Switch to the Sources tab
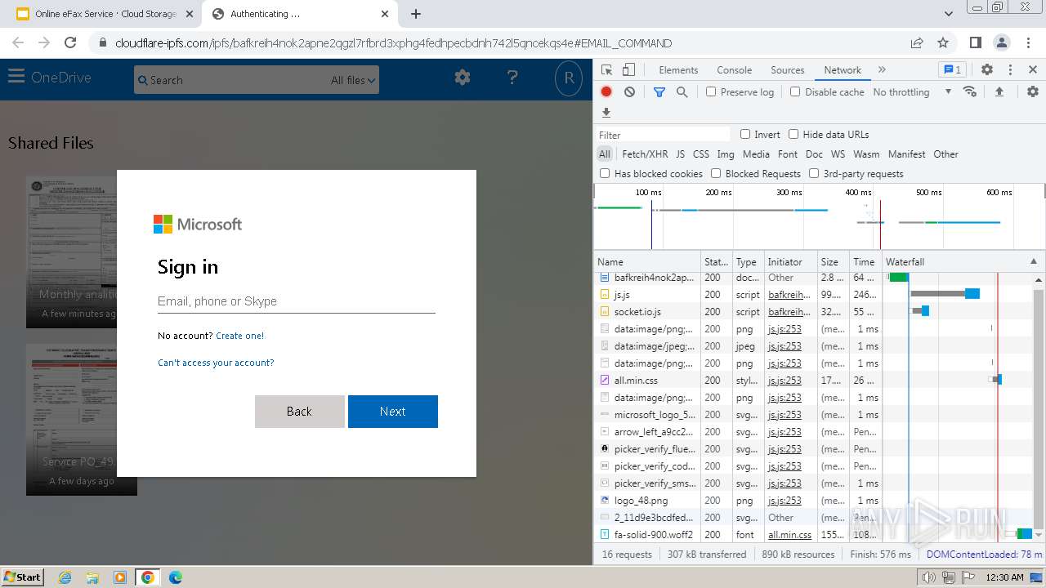The width and height of the screenshot is (1046, 588). 787,70
